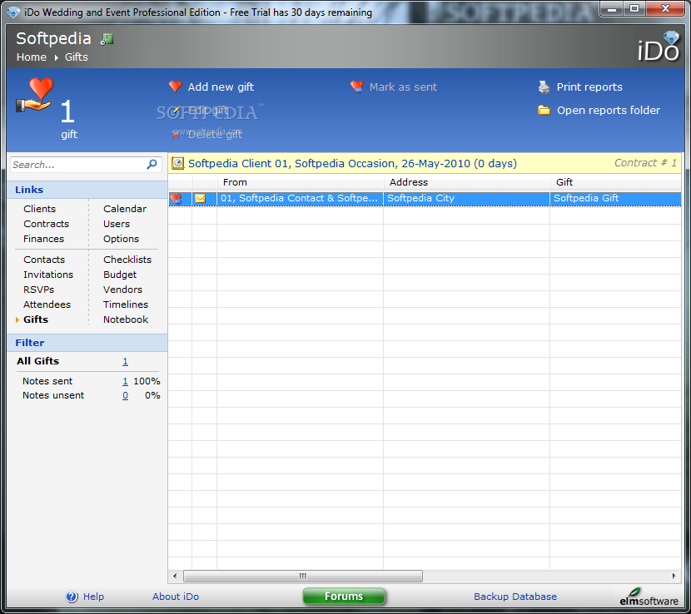The image size is (691, 614).
Task: Click the green notebook icon beside Softpedia title
Action: tap(107, 39)
